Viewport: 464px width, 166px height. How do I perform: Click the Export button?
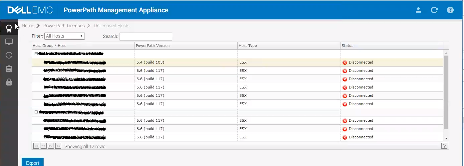click(33, 163)
